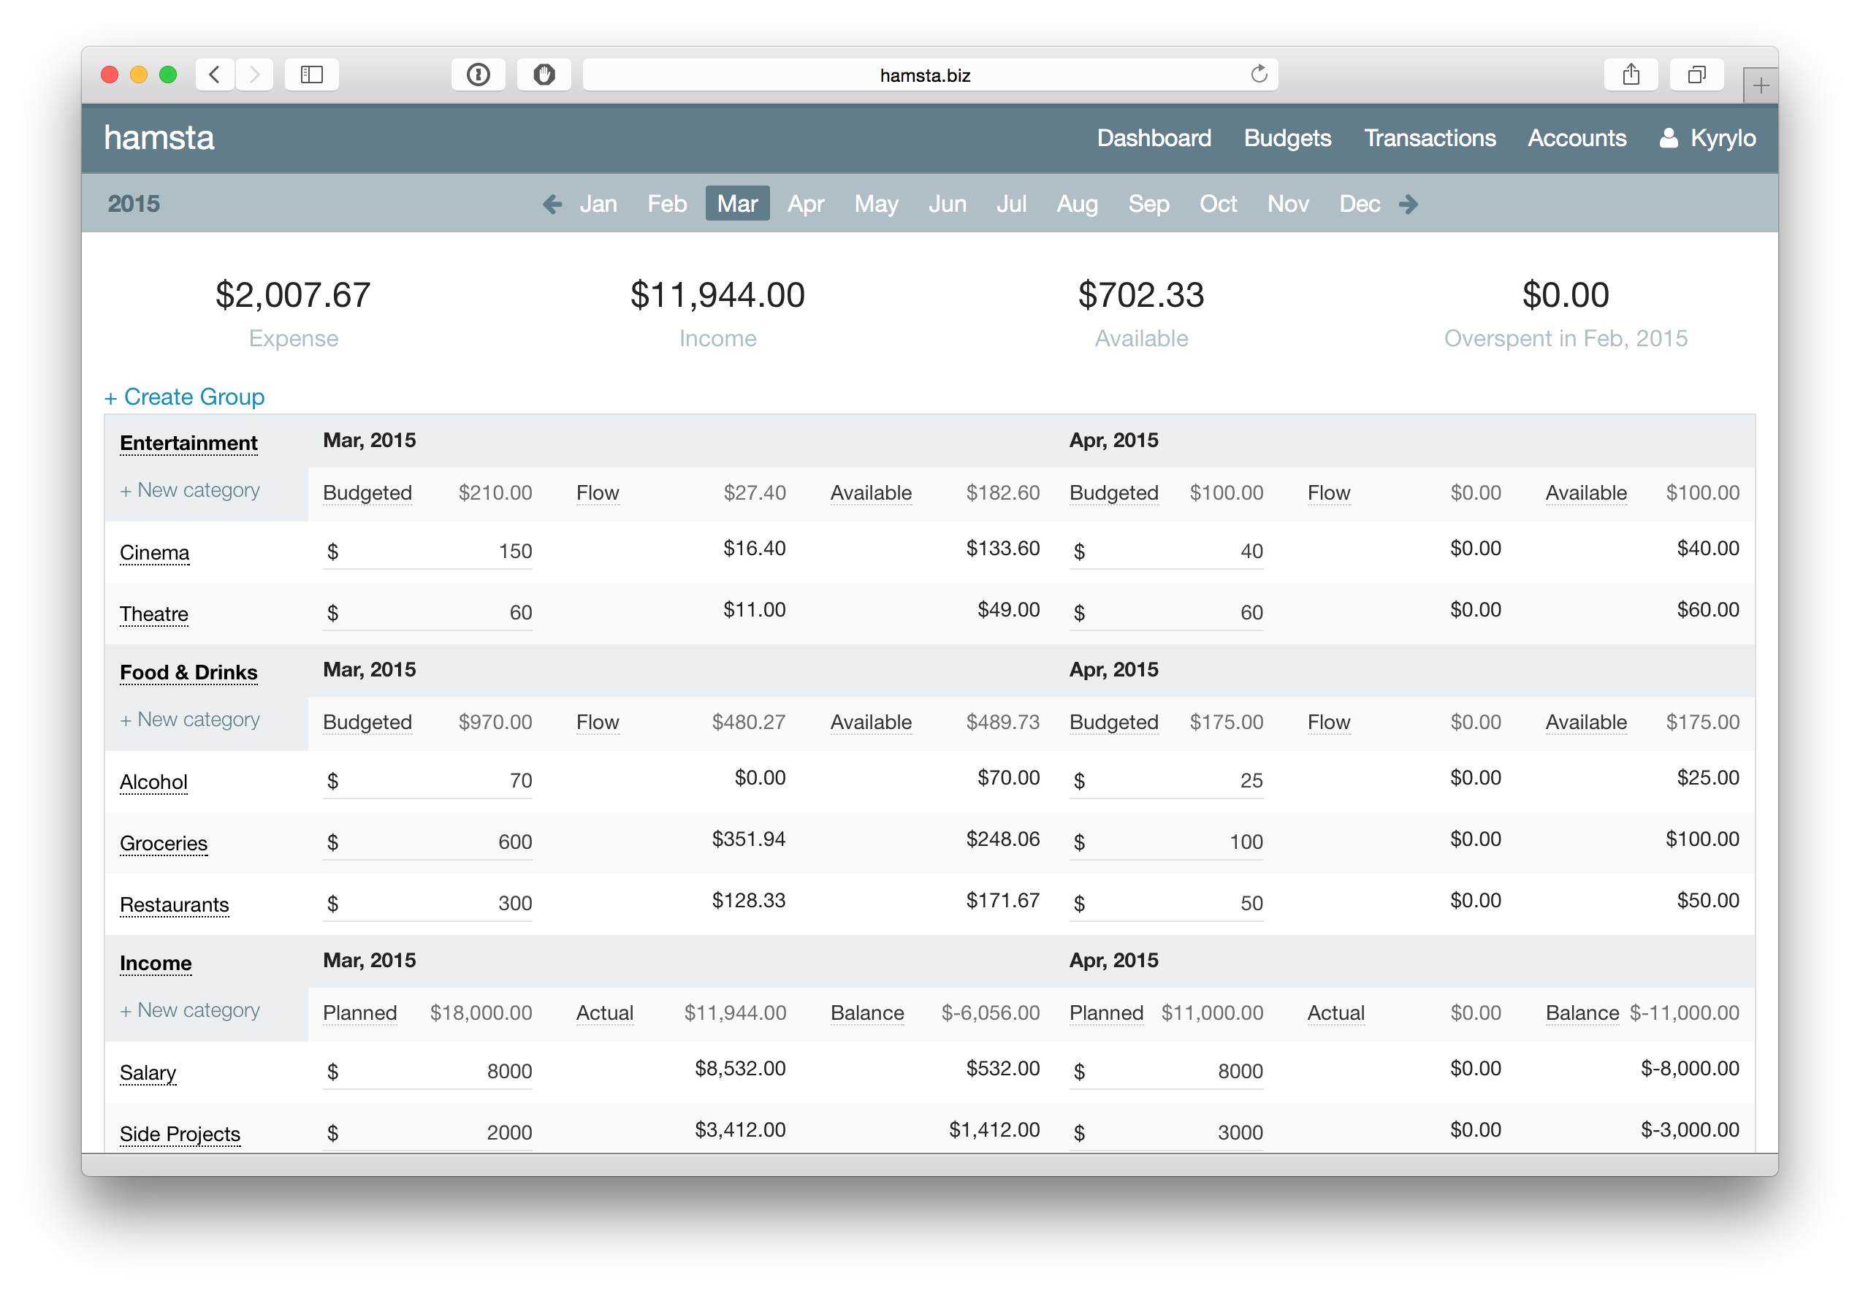Open the Safari share icon
The image size is (1860, 1293).
click(1631, 75)
